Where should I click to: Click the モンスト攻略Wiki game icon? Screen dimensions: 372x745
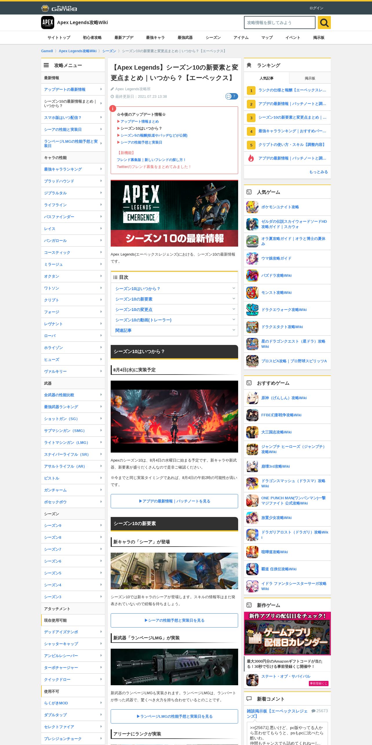tap(252, 293)
